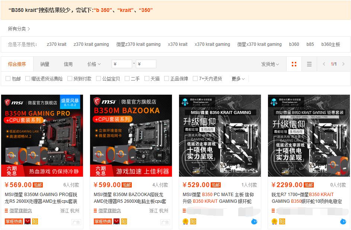Image resolution: width=351 pixels, height=230 pixels.
Task: Enable 包邮 free shipping filter checkbox
Action: click(8, 79)
